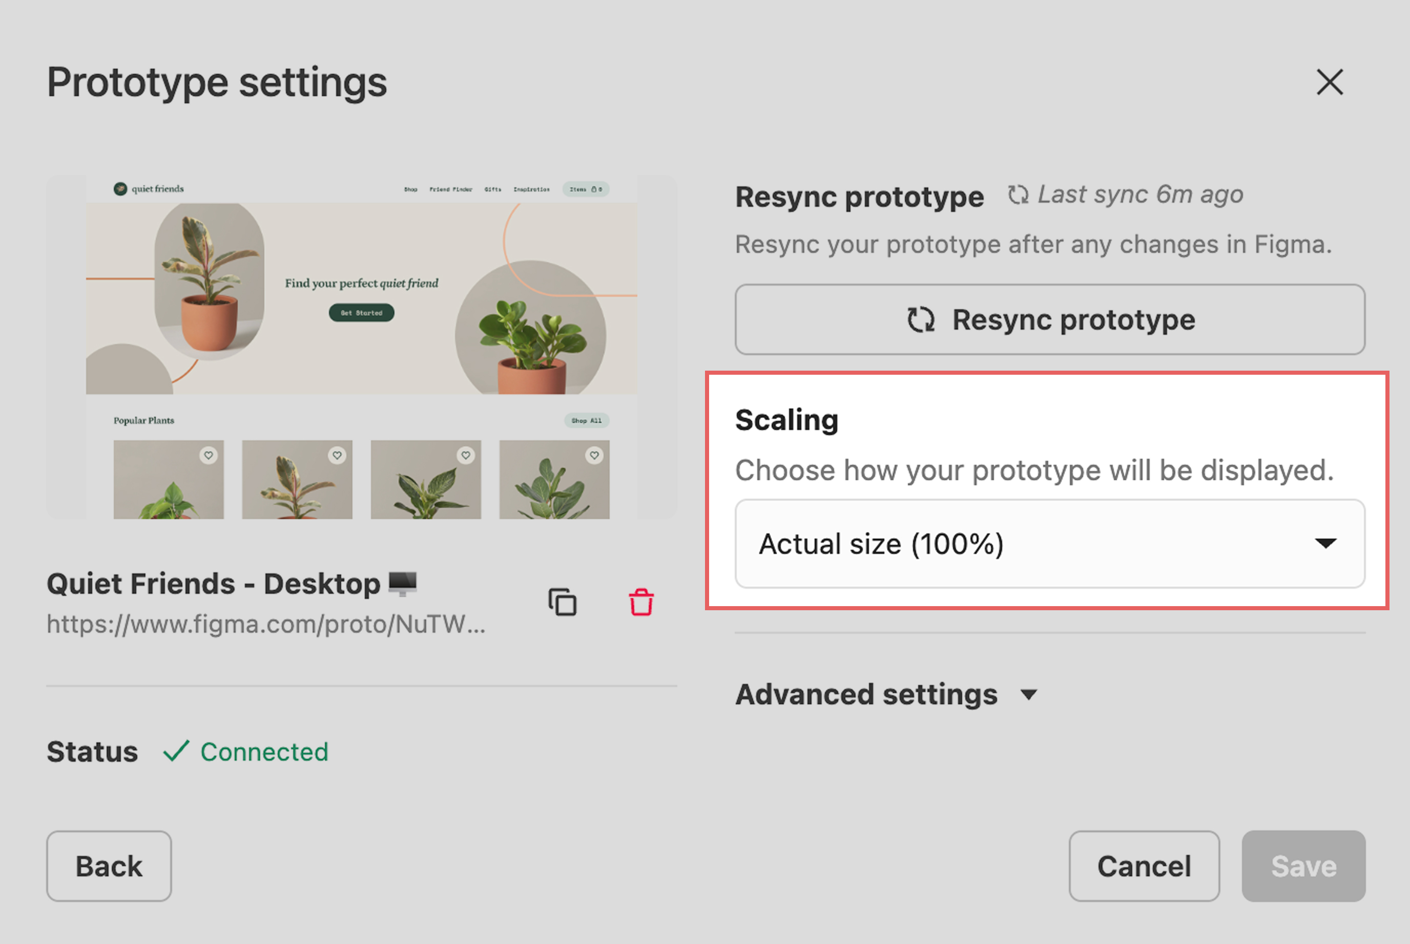Cancel the prototype settings changes

[x=1144, y=866]
